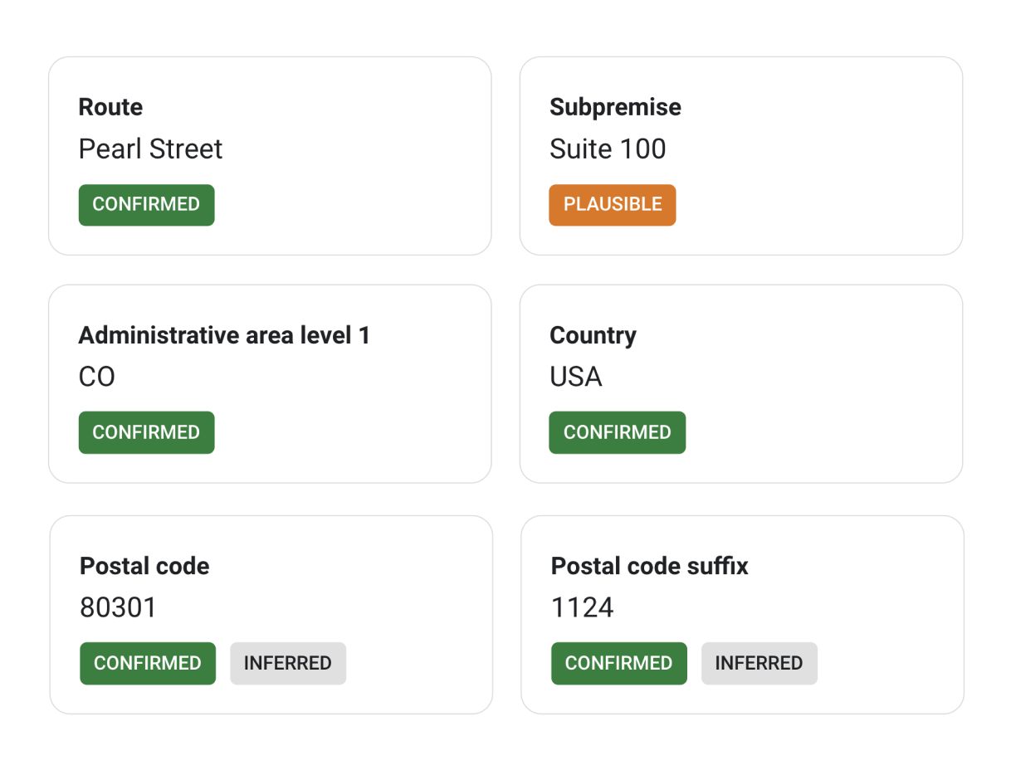Click the CONFIRMED badge under USA
The width and height of the screenshot is (1011, 770).
617,432
